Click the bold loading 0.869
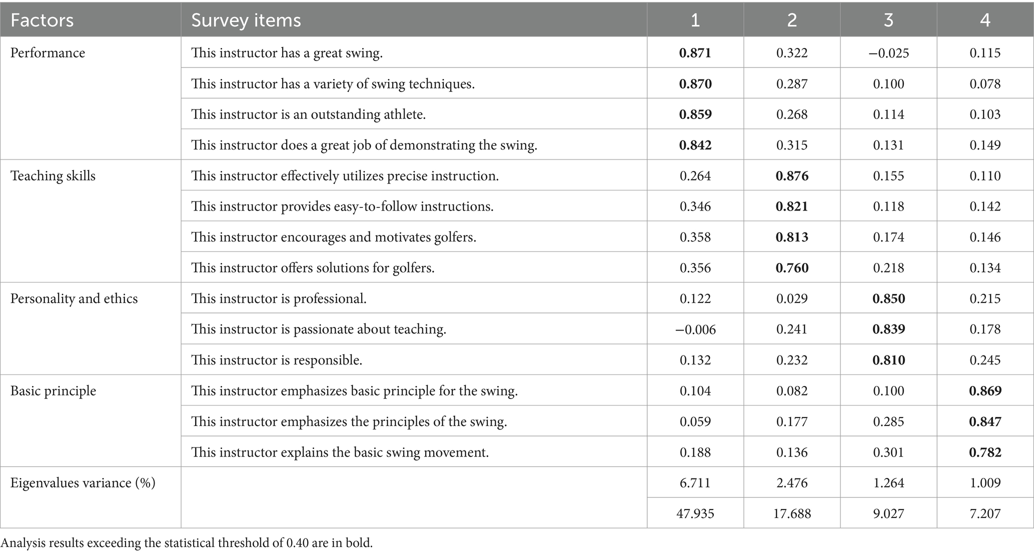The image size is (1034, 554). click(x=985, y=390)
